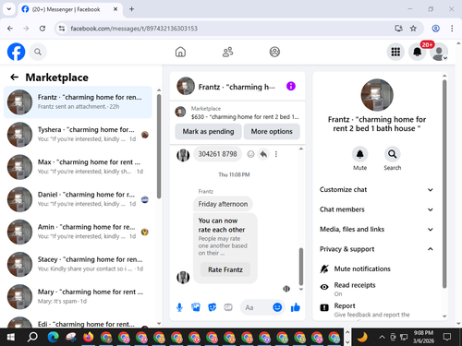Click the info panel scrollbar
The height and width of the screenshot is (346, 462).
point(444,184)
